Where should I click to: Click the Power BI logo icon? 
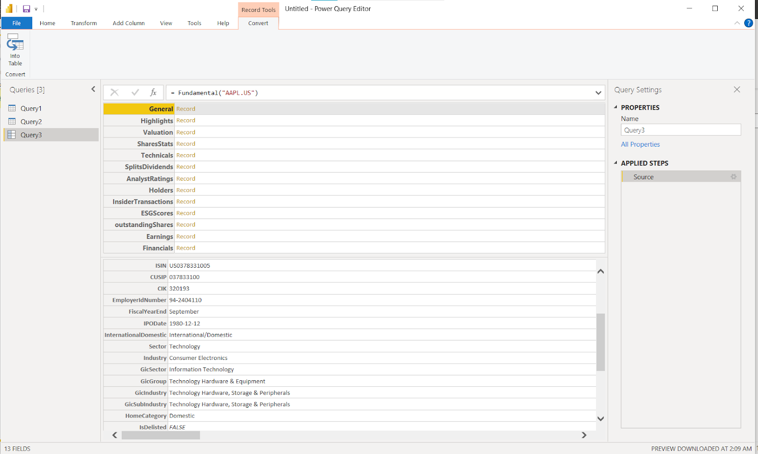[x=9, y=9]
